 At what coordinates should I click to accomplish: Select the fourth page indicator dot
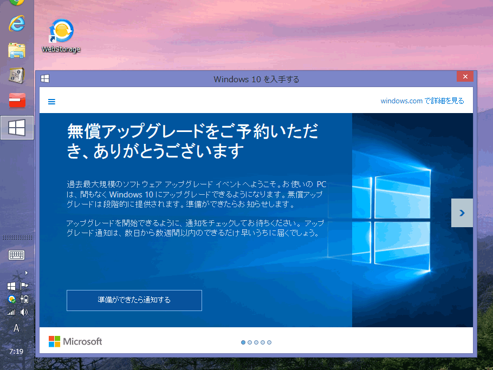[263, 342]
